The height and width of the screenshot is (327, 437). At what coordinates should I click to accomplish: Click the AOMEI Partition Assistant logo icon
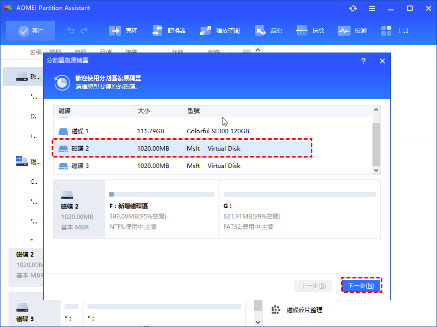point(8,8)
